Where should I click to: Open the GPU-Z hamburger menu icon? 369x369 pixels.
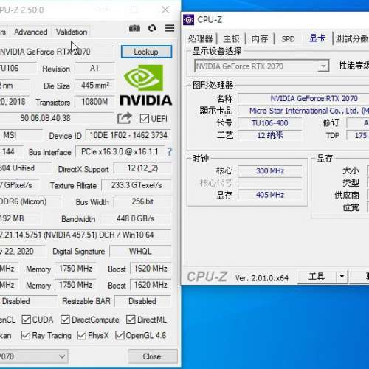pos(170,28)
